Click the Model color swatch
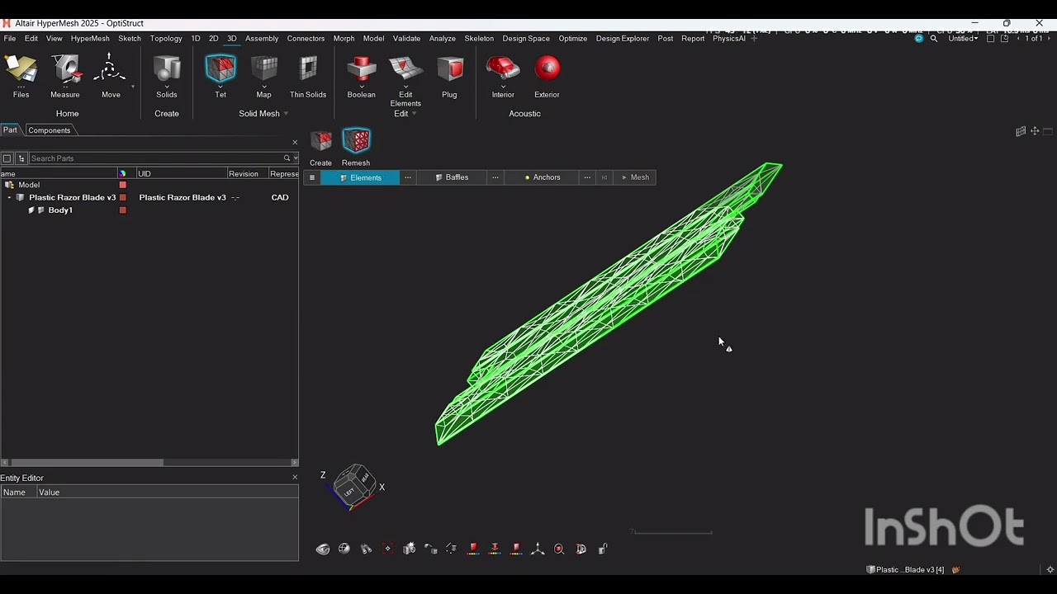 tap(123, 186)
